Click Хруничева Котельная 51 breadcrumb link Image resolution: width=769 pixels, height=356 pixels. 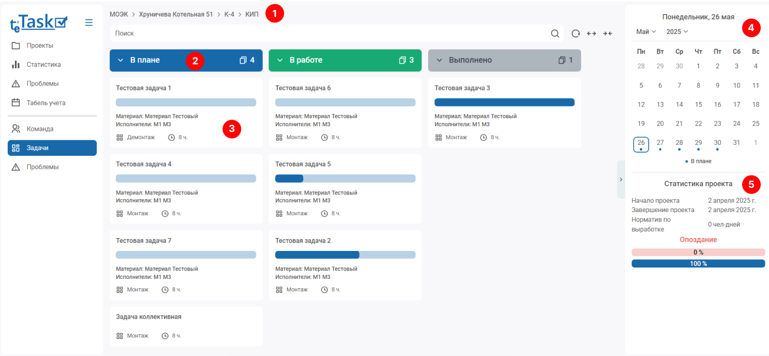pos(176,14)
